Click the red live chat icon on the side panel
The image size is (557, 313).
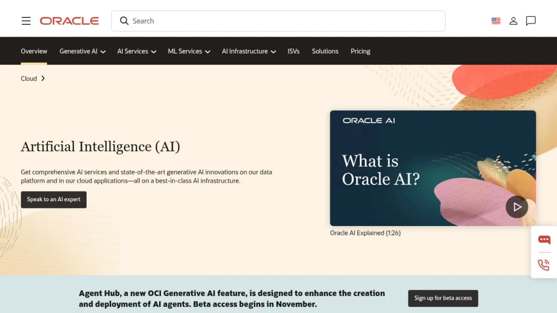coord(544,239)
